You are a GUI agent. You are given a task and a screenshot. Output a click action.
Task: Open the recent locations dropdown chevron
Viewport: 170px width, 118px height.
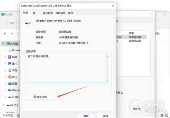[x=18, y=33]
